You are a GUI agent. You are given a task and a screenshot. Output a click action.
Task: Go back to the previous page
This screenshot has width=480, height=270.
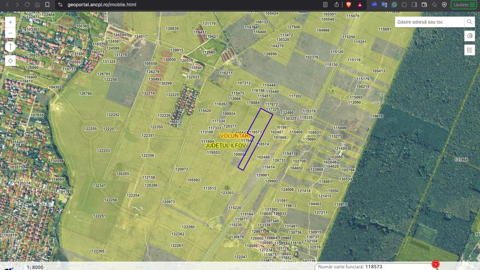[x=7, y=5]
